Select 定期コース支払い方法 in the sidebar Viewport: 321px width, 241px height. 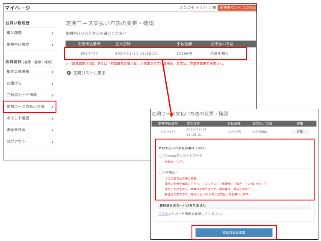tap(30, 107)
